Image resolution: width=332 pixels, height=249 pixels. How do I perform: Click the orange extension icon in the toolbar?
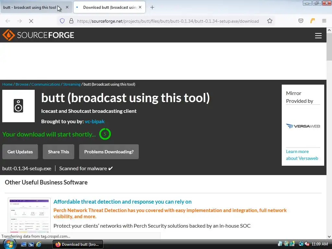[313, 21]
